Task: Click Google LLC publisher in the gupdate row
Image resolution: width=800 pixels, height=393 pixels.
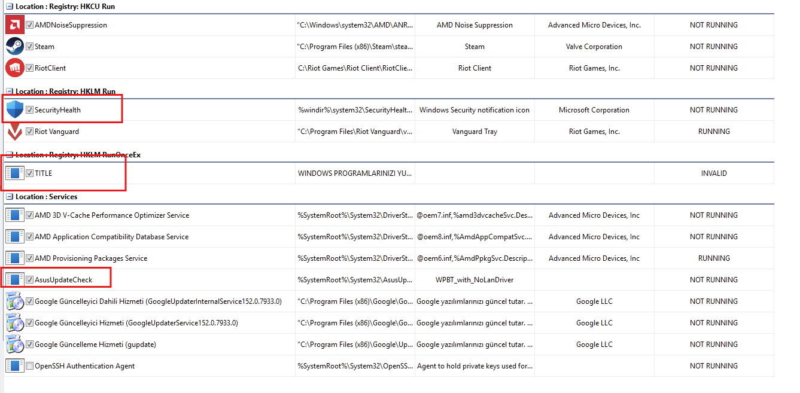Action: 594,345
